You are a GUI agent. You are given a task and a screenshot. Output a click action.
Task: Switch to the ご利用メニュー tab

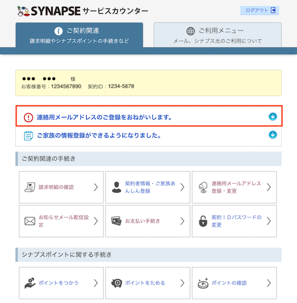[217, 36]
